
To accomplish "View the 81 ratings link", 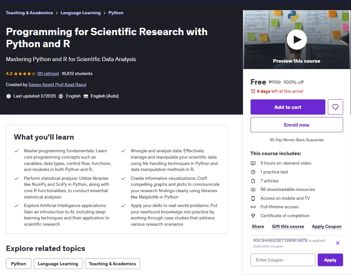I will pos(48,73).
